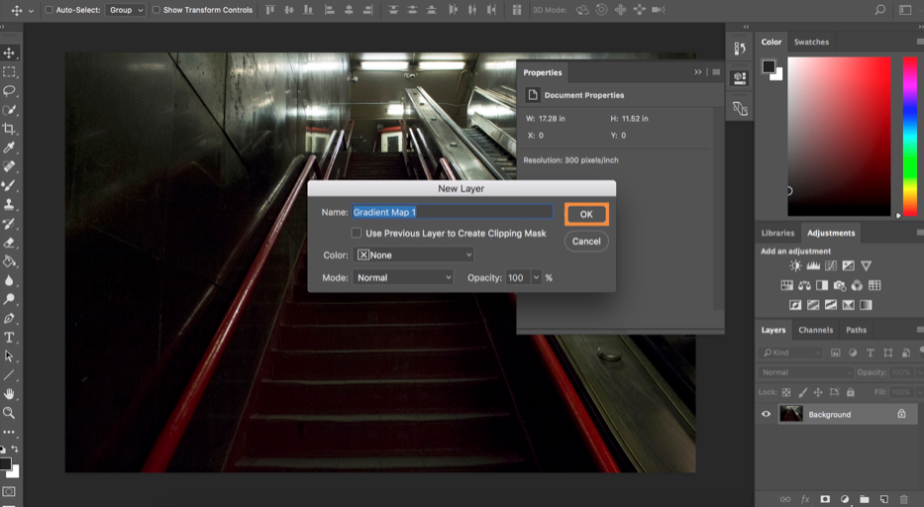Open the Mode dropdown set to Normal

point(403,277)
